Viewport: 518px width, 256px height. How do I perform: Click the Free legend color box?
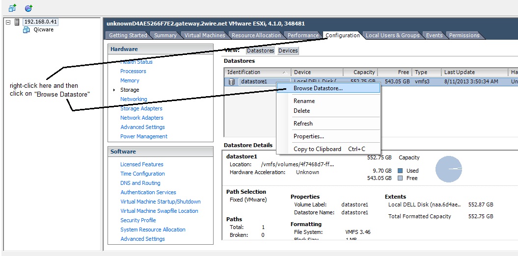[400, 178]
